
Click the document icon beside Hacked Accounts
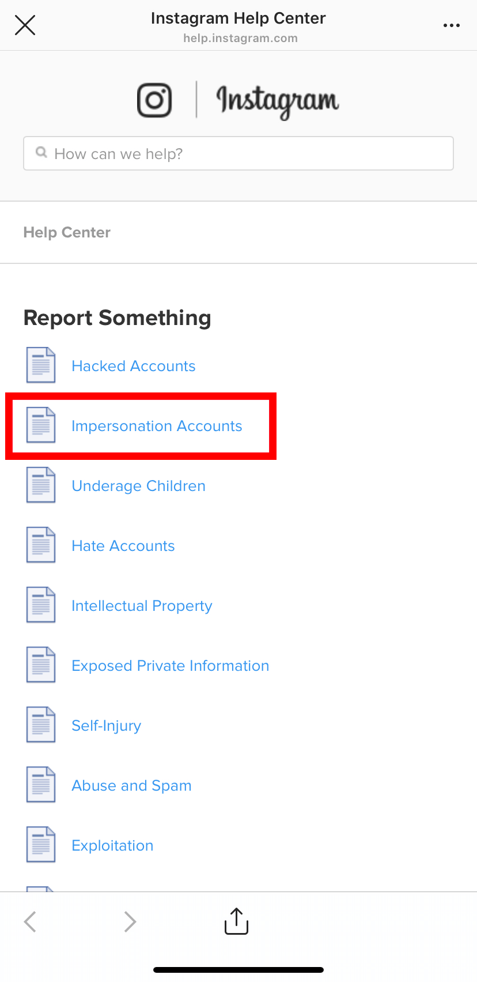coord(40,365)
